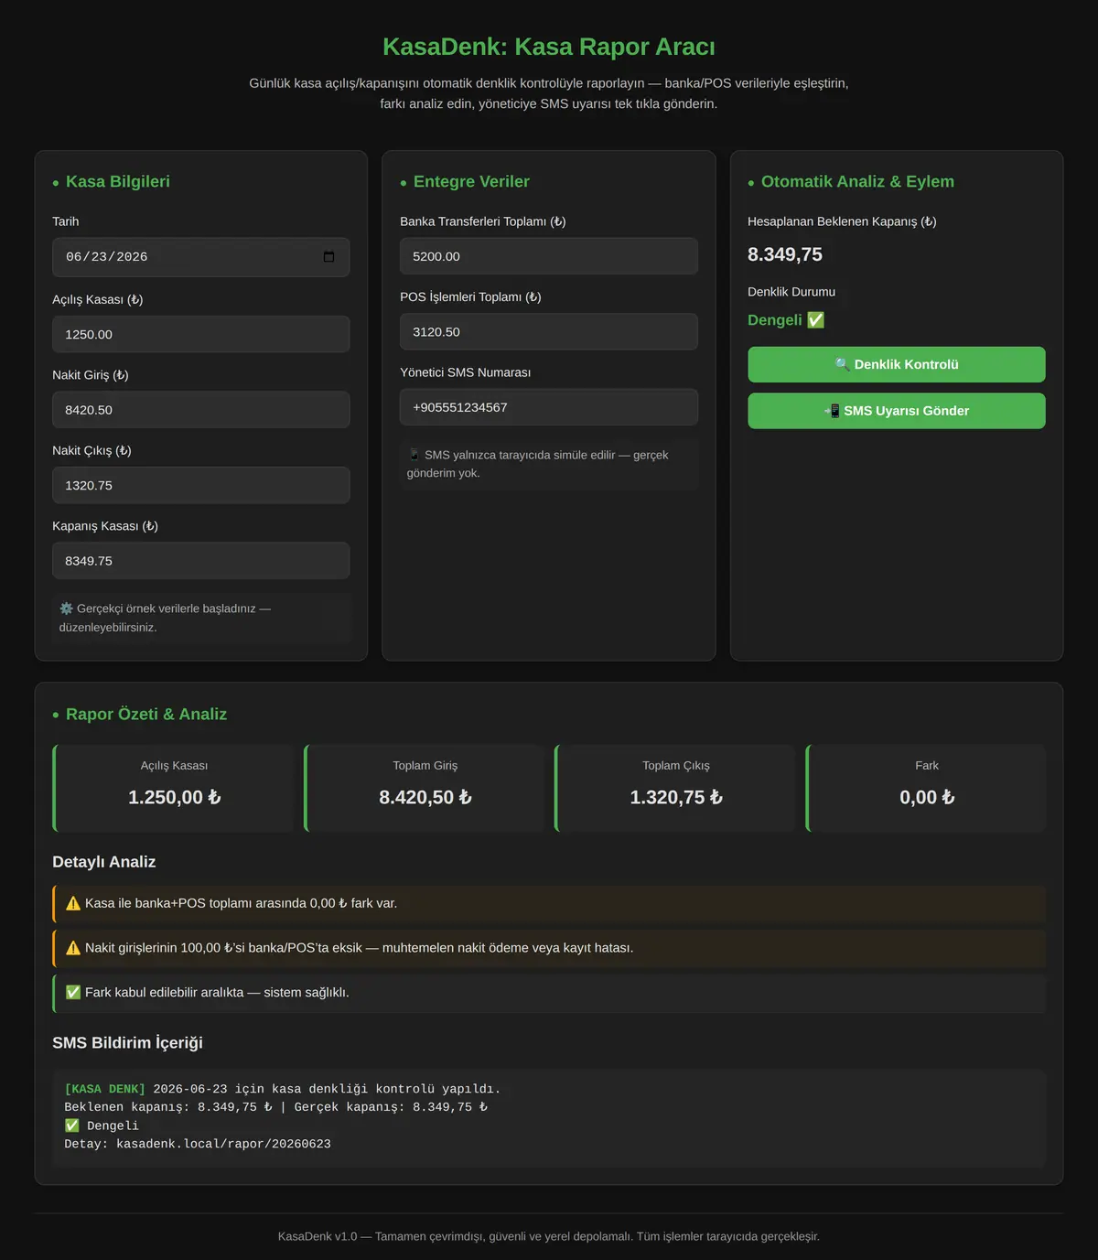Click the Detaylı Analiz subheading
This screenshot has height=1260, width=1098.
[x=104, y=862]
